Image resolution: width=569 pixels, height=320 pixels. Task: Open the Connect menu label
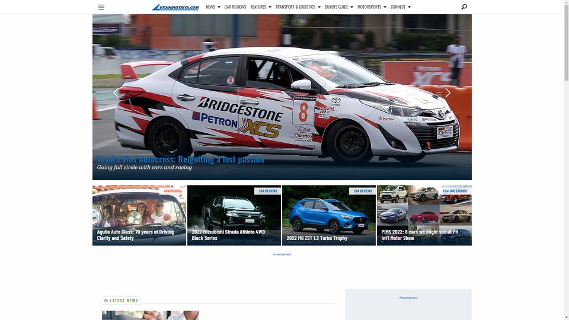[398, 7]
